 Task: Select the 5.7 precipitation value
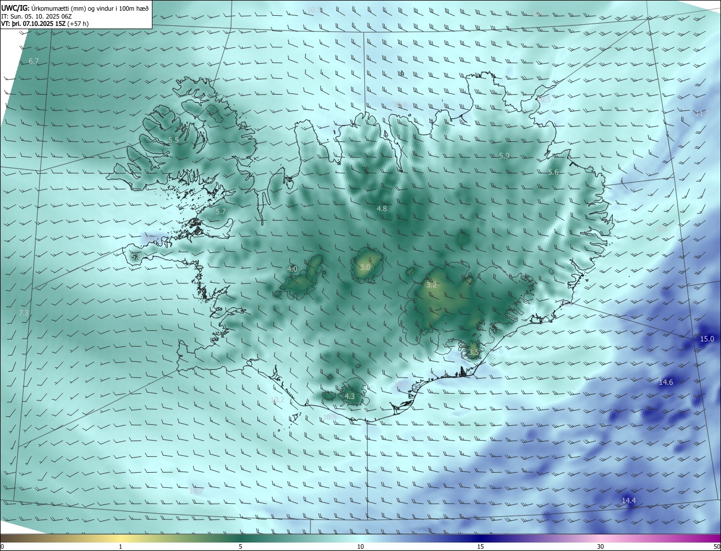point(221,212)
